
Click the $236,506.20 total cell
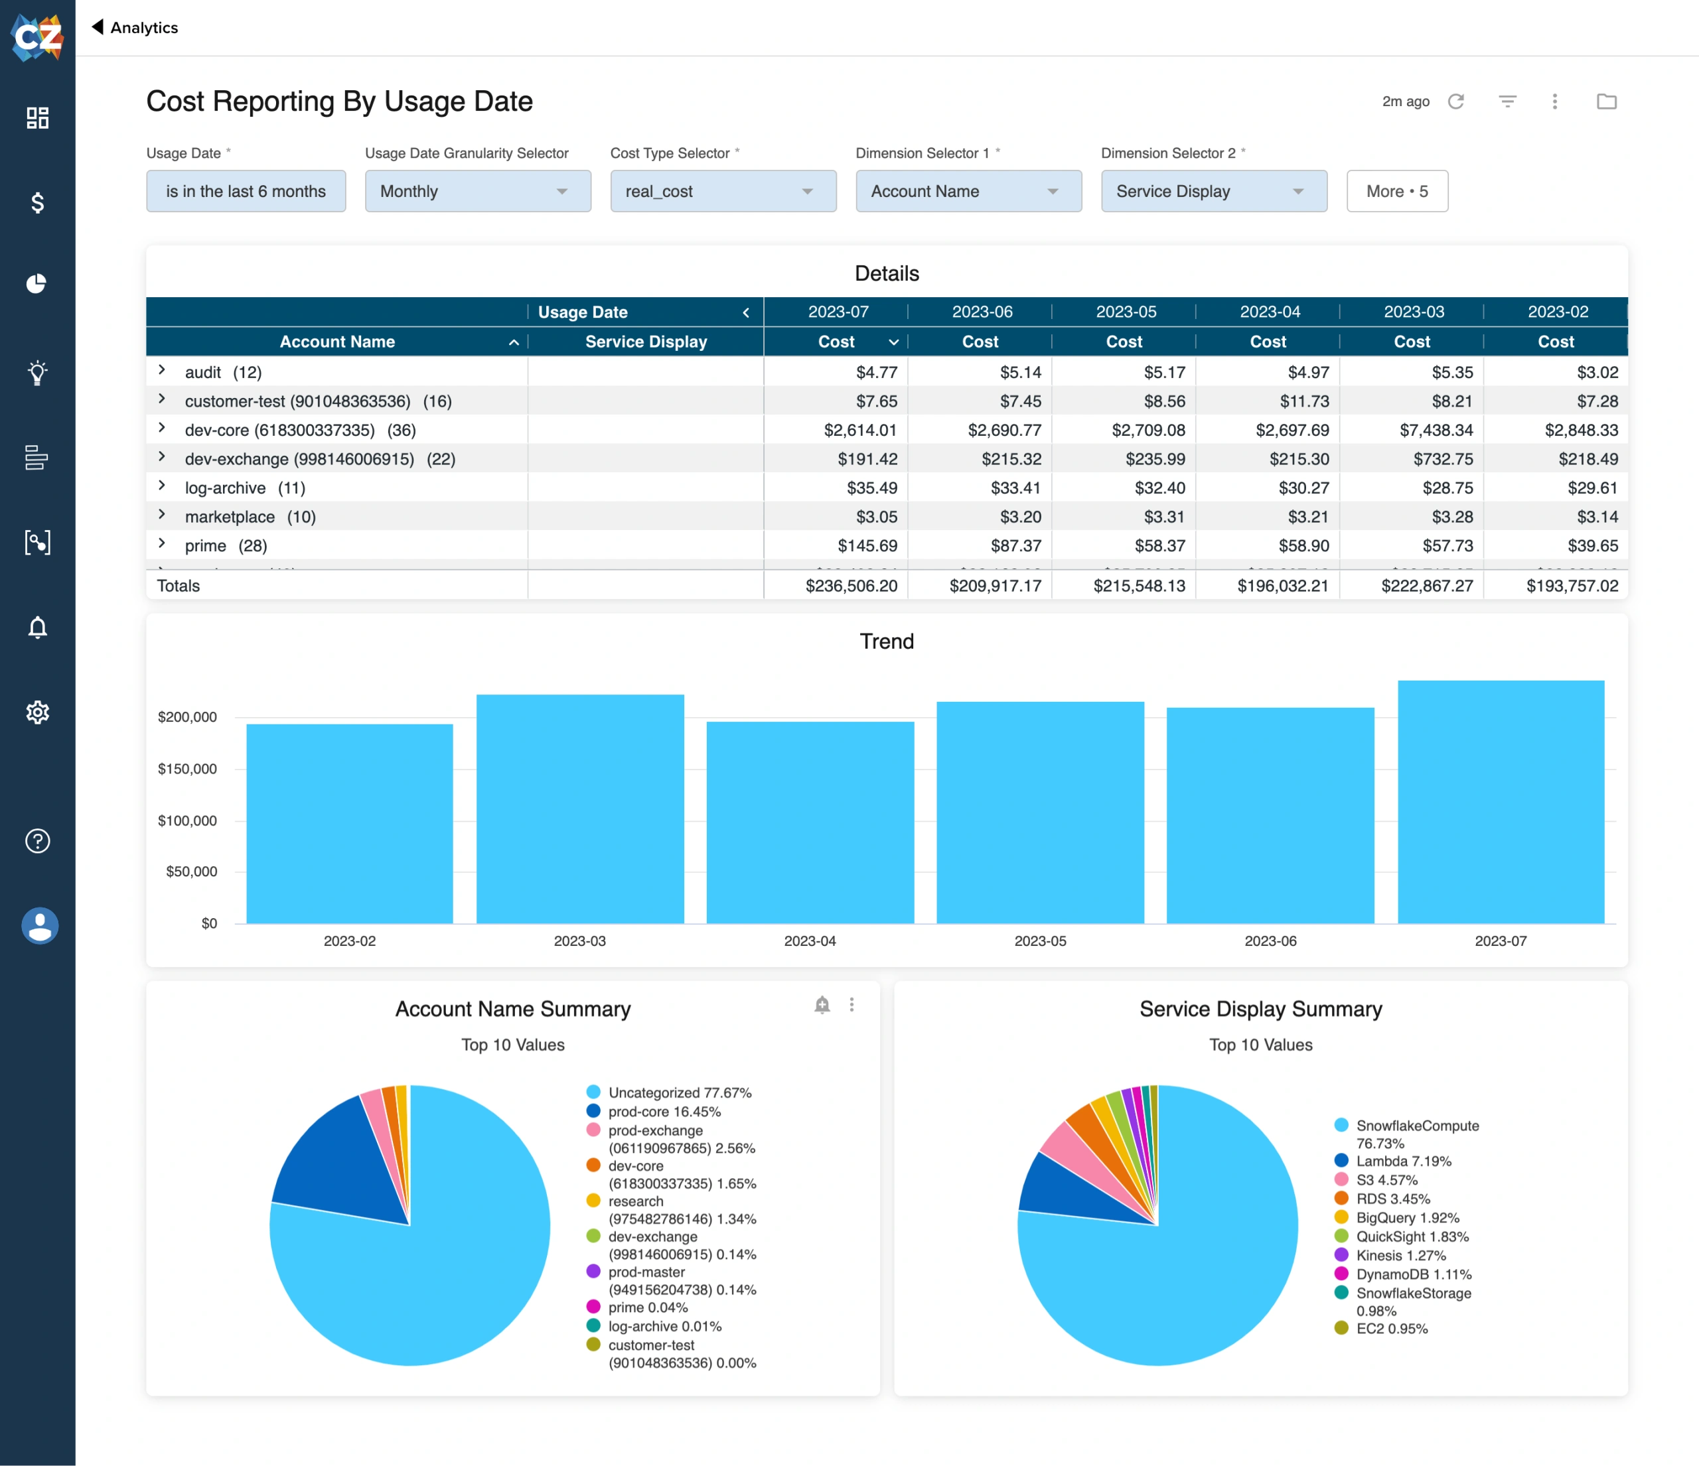851,586
